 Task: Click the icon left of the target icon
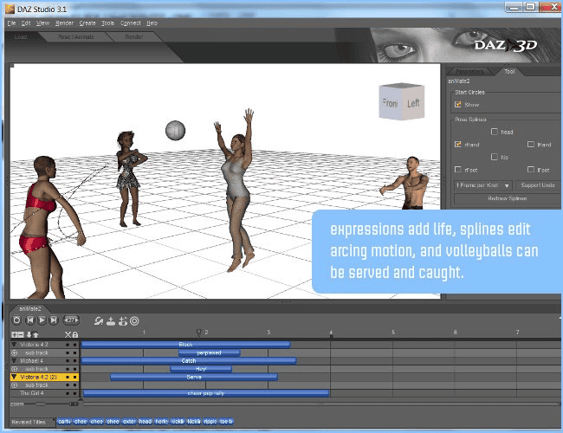coord(123,321)
